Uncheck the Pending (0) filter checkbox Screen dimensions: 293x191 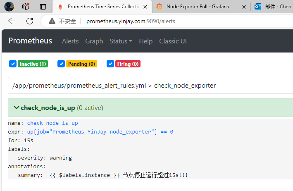click(62, 64)
